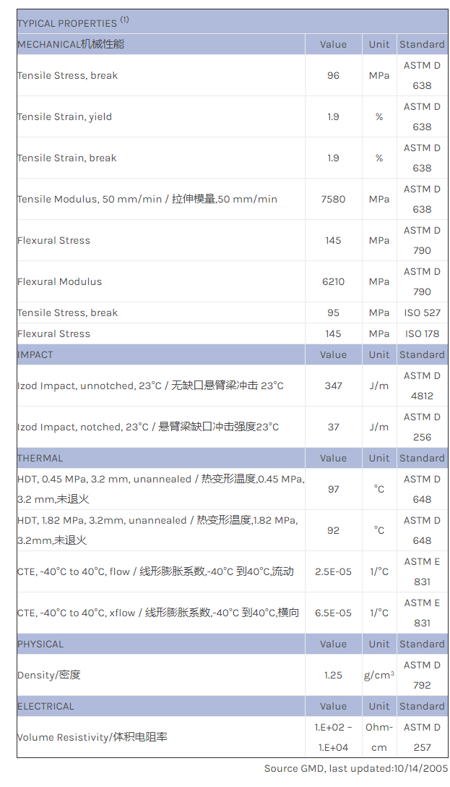Click the THERMAL section header
The width and height of the screenshot is (450, 787).
point(40,458)
